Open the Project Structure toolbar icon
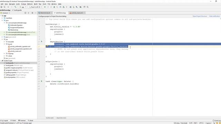The height and width of the screenshot is (124, 221). (80, 7)
